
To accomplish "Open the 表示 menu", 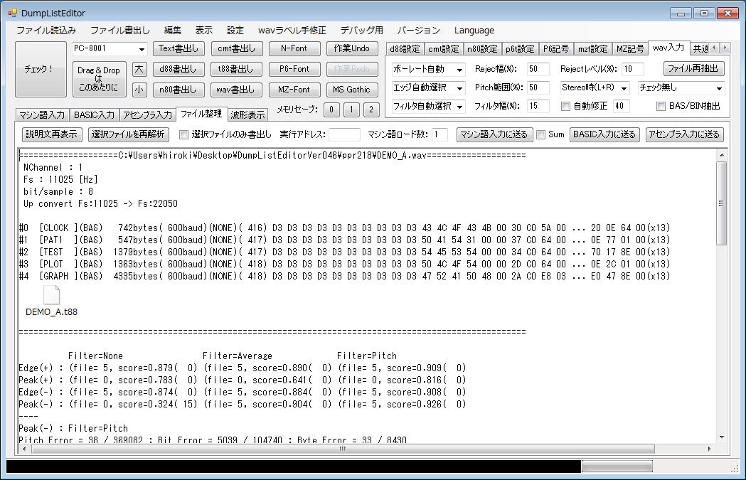I will (203, 31).
